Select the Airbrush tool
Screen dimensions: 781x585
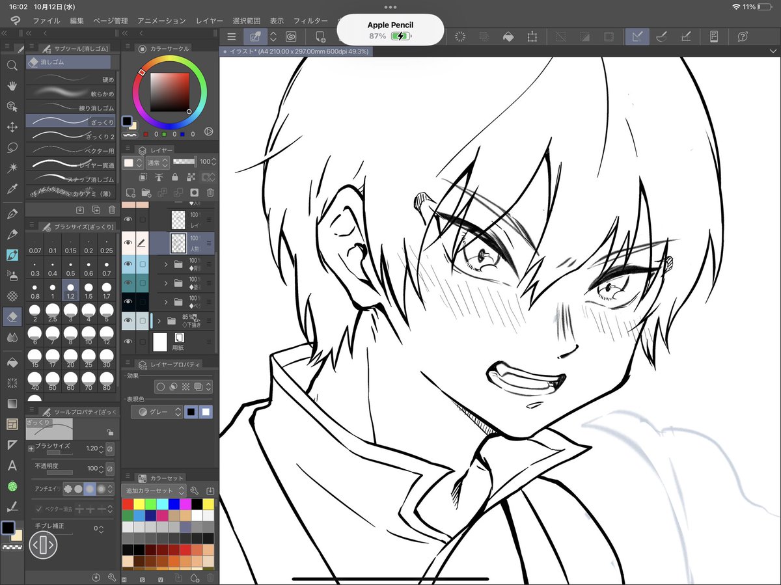(12, 275)
